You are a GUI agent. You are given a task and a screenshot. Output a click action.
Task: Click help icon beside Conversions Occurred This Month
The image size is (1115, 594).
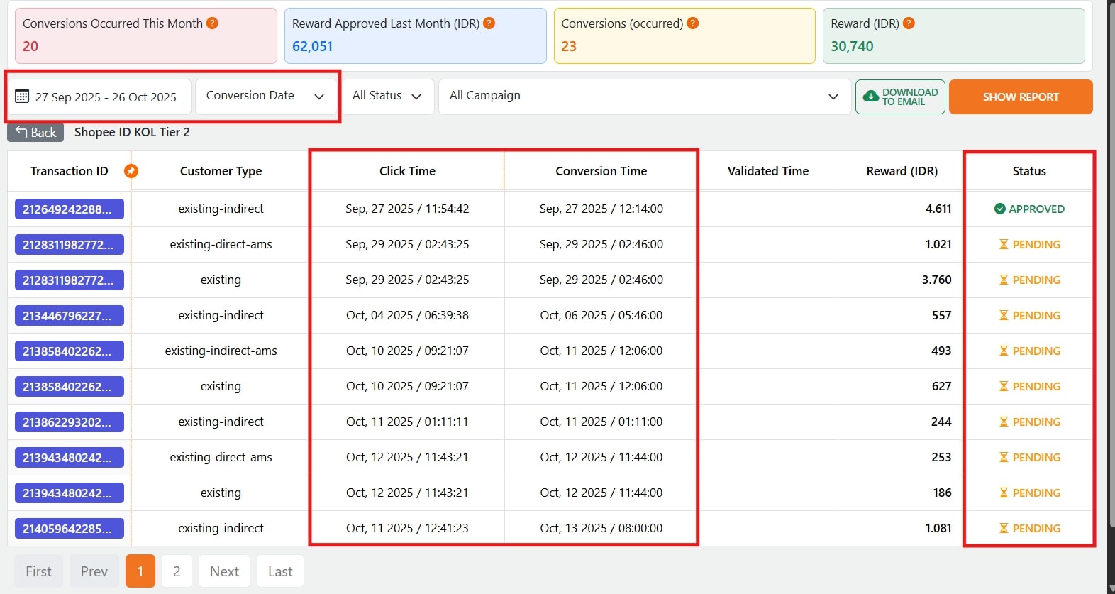212,23
